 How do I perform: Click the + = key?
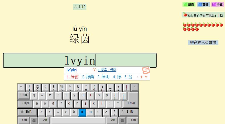click(x=119, y=88)
